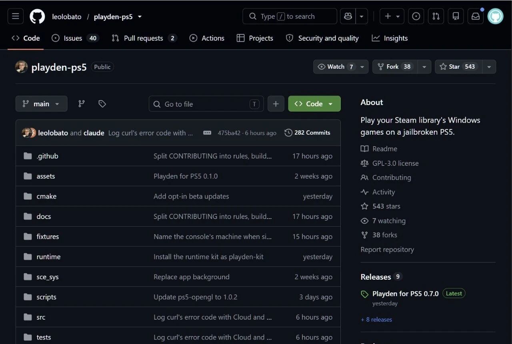The image size is (512, 344).
Task: Click the .github folder icon
Action: [x=28, y=156]
